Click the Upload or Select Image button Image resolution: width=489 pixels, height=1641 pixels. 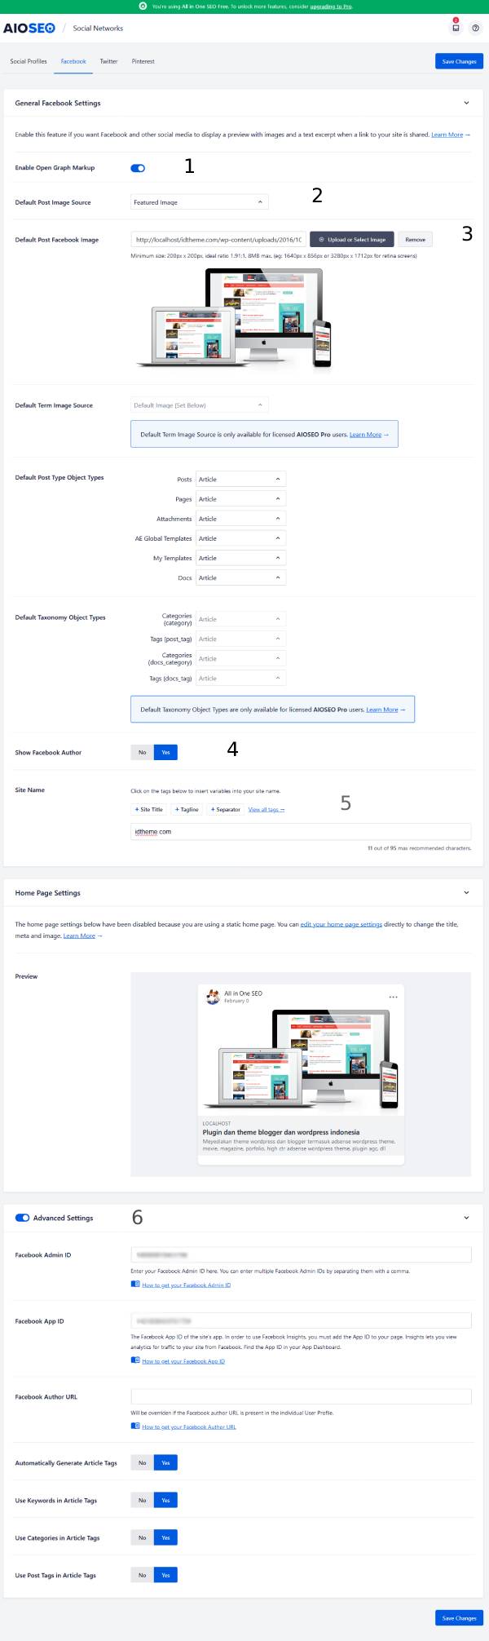pos(352,240)
